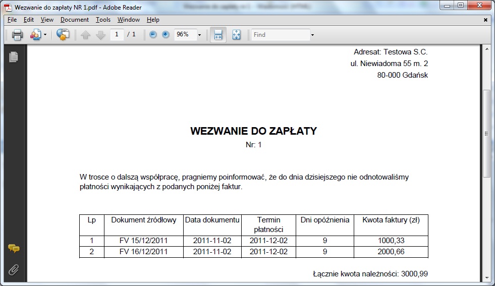Image resolution: width=495 pixels, height=286 pixels.
Task: Select fit one full page icon
Action: click(x=237, y=35)
